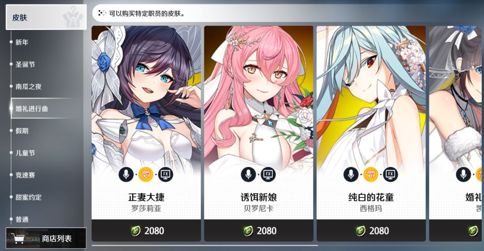Buy 正妻大捷 skin for 2080
484x251 pixels.
click(146, 231)
